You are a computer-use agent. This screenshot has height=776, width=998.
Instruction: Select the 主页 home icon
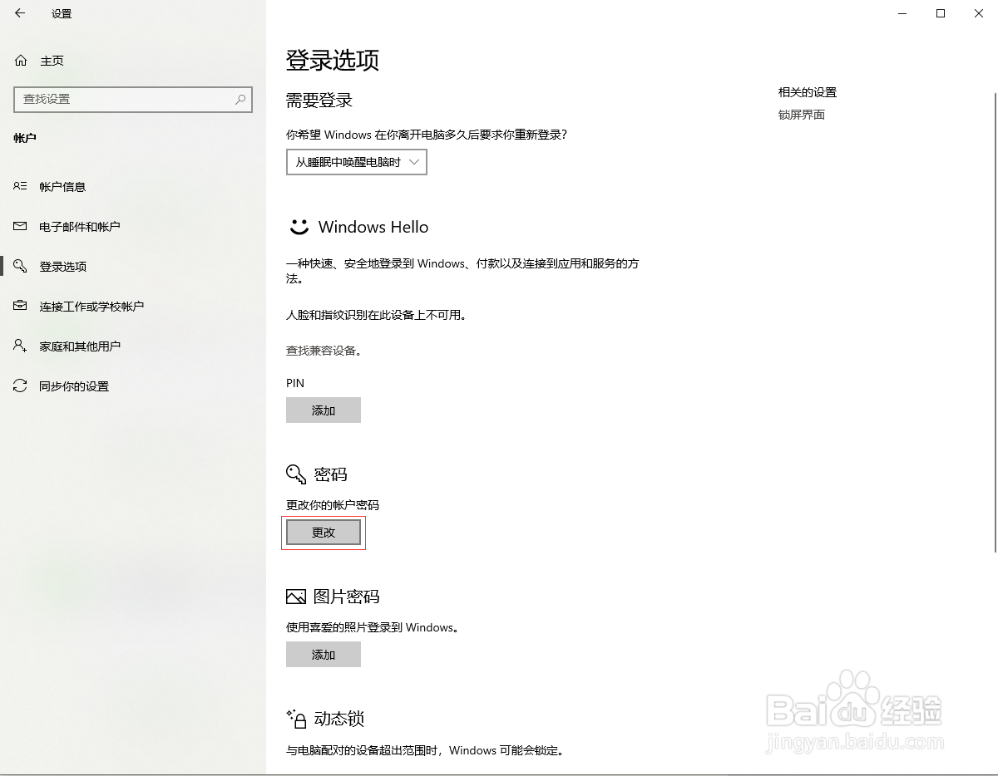pos(19,60)
